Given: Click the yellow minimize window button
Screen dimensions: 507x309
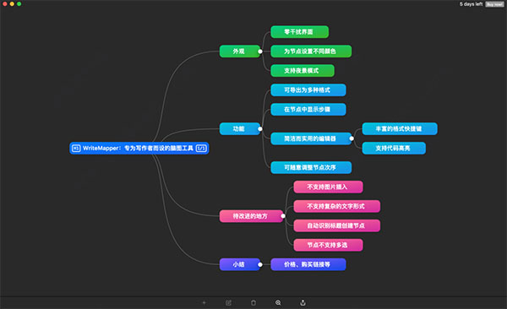Looking at the screenshot, I should pyautogui.click(x=12, y=4).
